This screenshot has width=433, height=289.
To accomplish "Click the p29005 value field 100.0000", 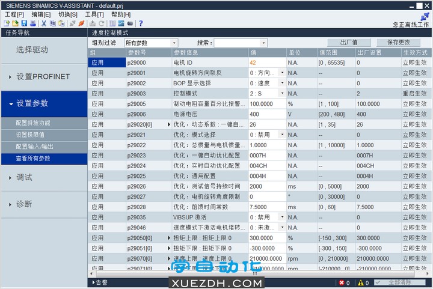I will pyautogui.click(x=267, y=104).
